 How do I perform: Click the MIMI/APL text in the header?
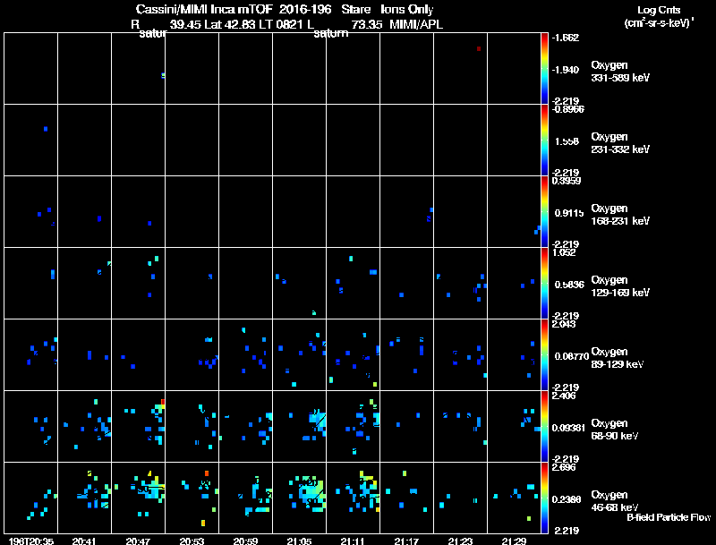(416, 24)
